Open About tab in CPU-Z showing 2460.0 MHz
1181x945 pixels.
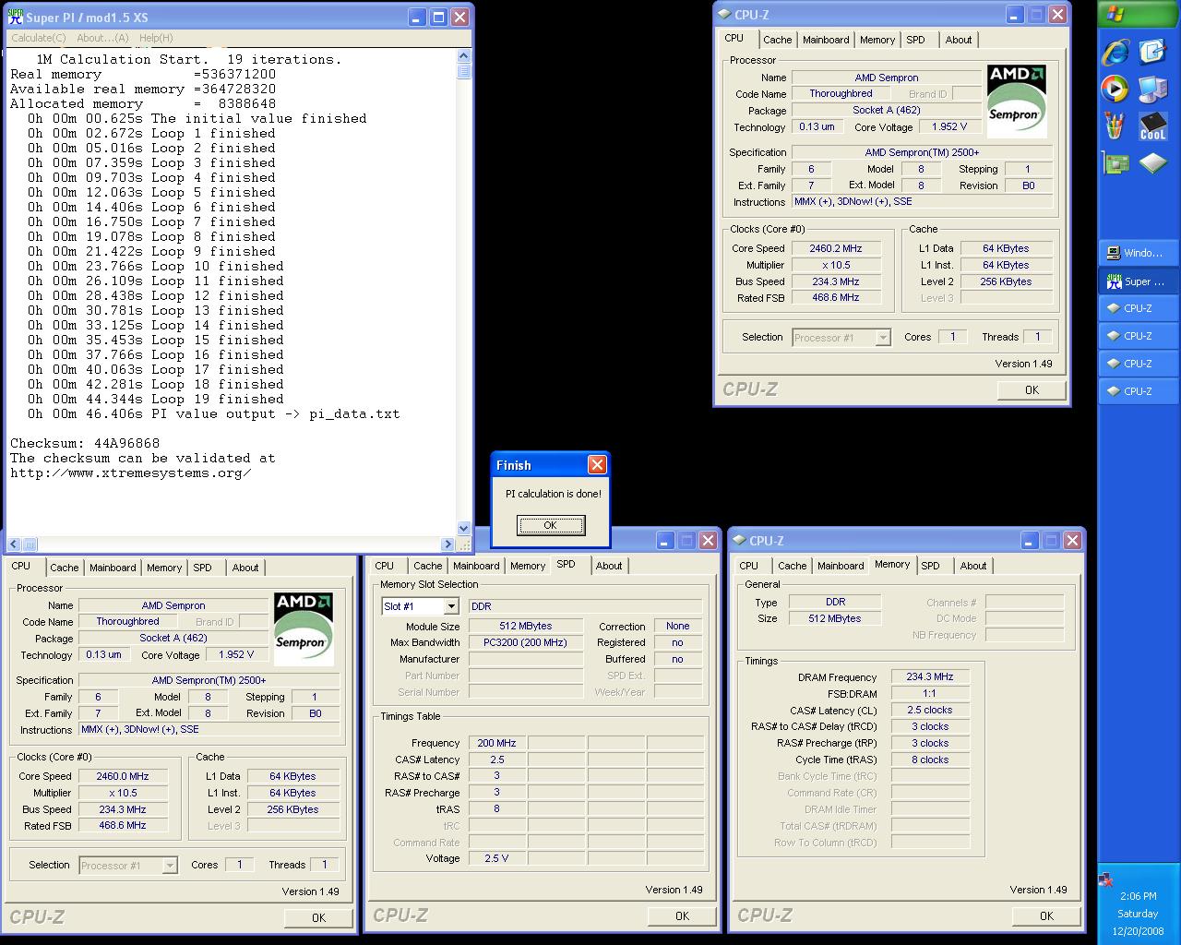coord(245,568)
